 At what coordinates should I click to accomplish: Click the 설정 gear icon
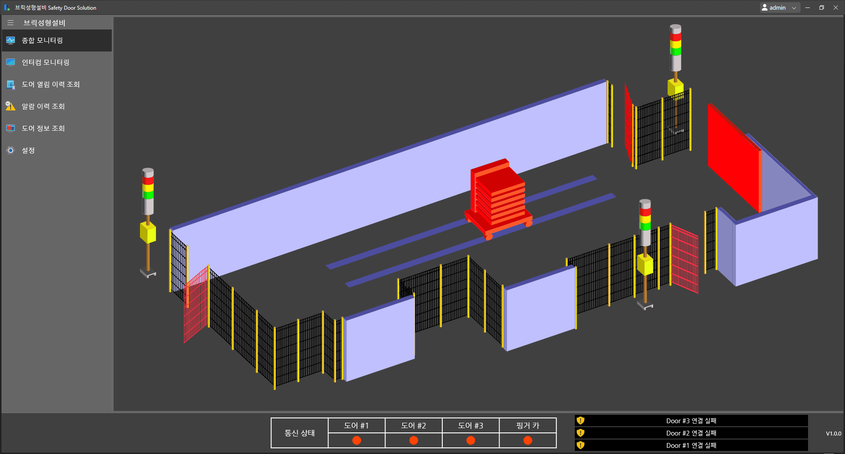tap(11, 150)
